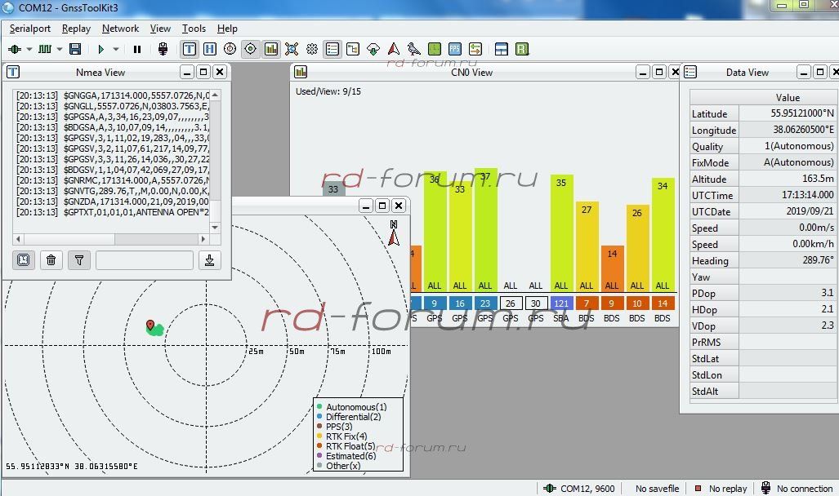Screen dimensions: 839x496
Task: Select SBA satellite 121 box
Action: click(561, 303)
